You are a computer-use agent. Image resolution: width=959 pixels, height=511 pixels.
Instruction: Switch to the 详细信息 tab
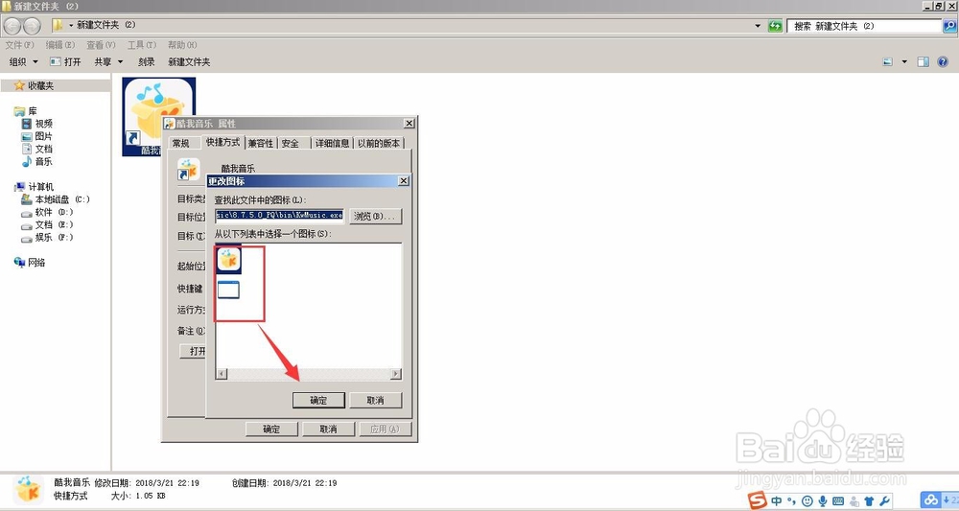332,144
